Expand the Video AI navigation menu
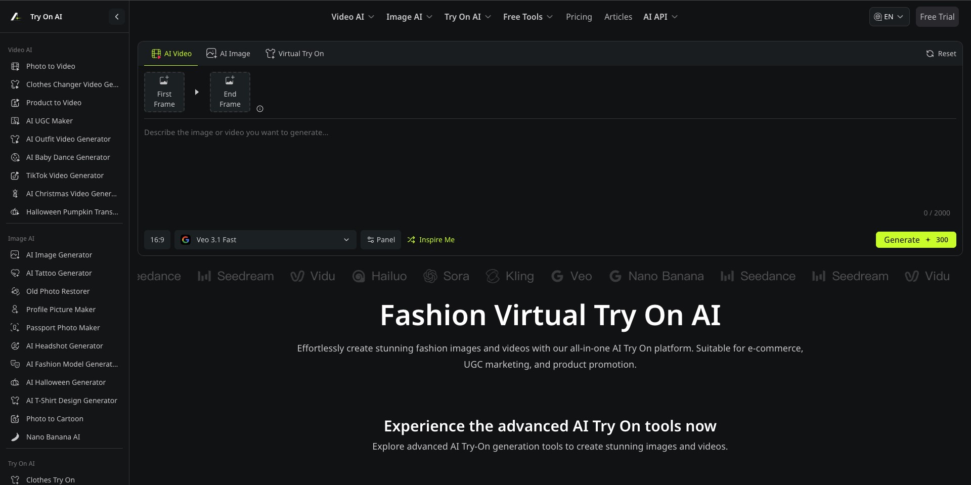The image size is (971, 485). click(352, 17)
